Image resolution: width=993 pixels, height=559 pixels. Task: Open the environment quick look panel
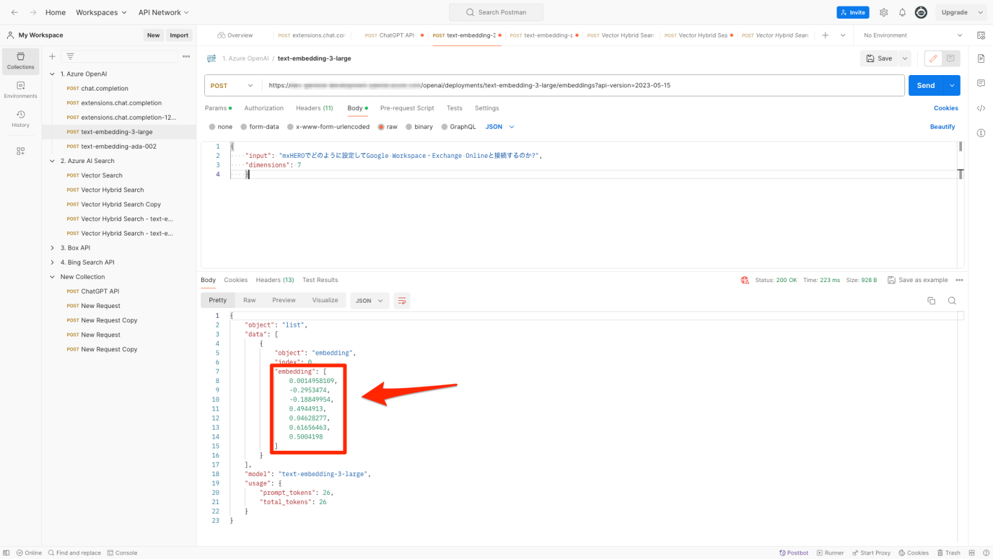tap(981, 35)
